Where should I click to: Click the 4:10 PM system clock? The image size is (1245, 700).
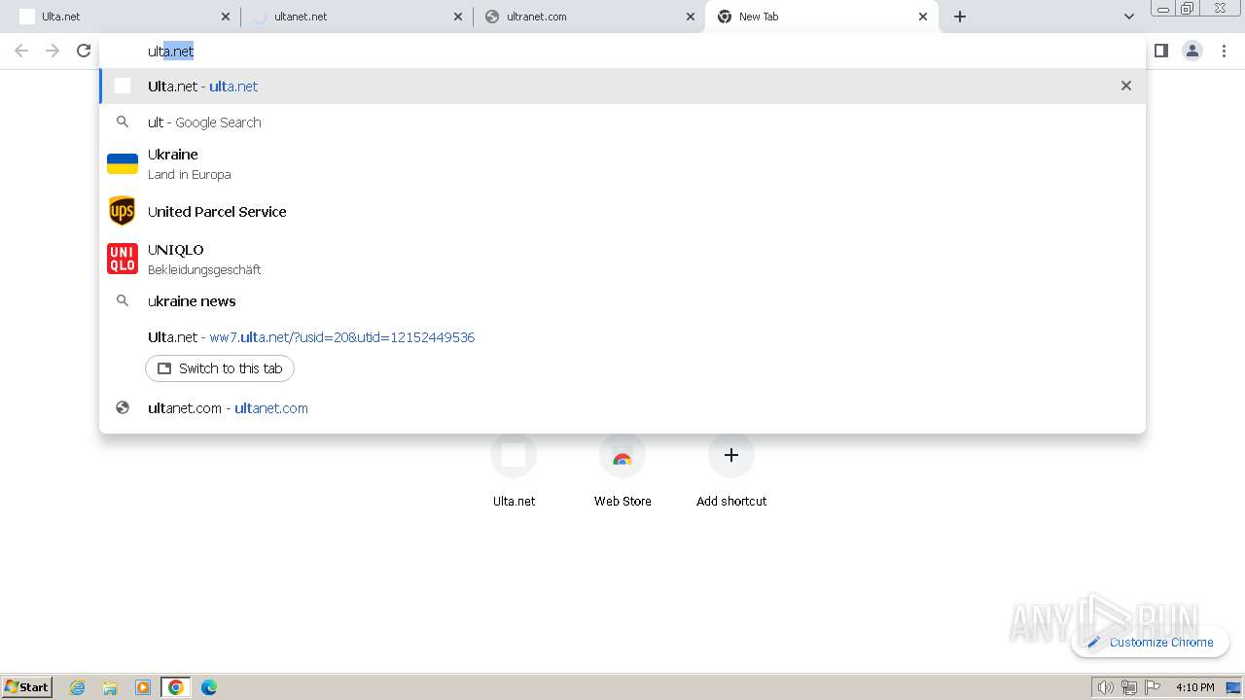[1194, 687]
